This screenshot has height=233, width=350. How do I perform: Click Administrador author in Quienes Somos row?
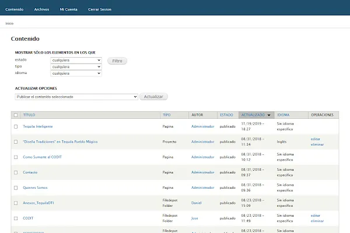[x=202, y=188]
